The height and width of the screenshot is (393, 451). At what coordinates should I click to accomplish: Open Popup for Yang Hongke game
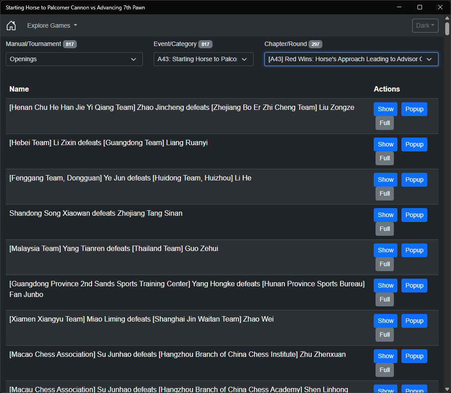click(x=414, y=286)
